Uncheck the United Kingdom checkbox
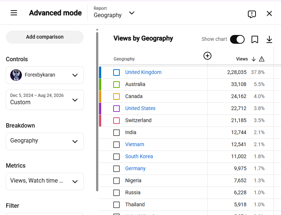281x215 pixels. click(x=116, y=73)
